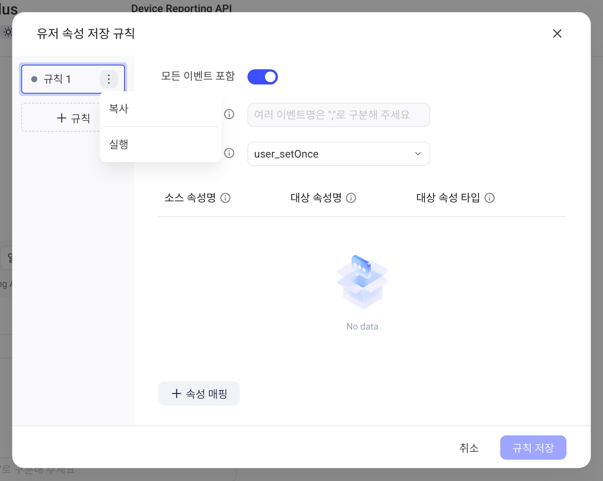Cancel with the 취소 button
Screen dimensions: 603x481
tap(469, 448)
